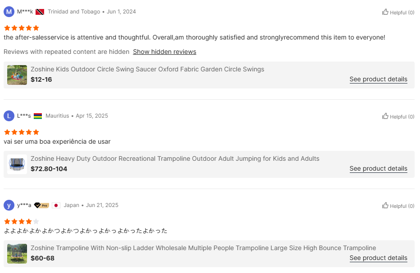The image size is (420, 273).
Task: See product details for Circle Swing Saucer
Action: tap(378, 79)
